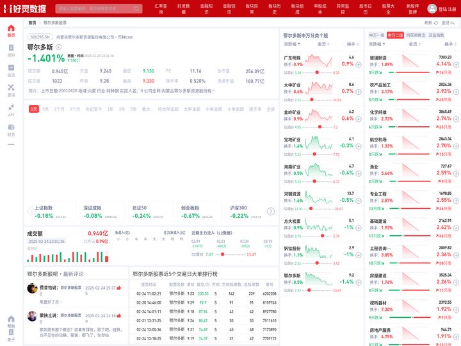Image resolution: width=461 pixels, height=346 pixels.
Task: Click plus icon on 金岭矿业 row
Action: tap(359, 119)
